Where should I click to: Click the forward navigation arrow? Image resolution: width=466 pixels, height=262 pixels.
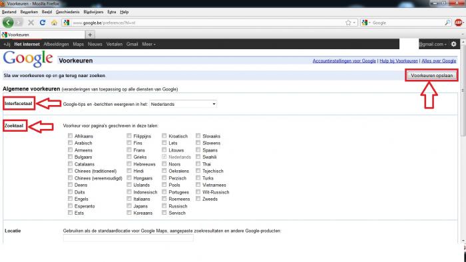coord(19,23)
